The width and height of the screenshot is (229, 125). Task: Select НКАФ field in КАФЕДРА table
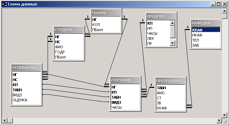tap(206, 35)
